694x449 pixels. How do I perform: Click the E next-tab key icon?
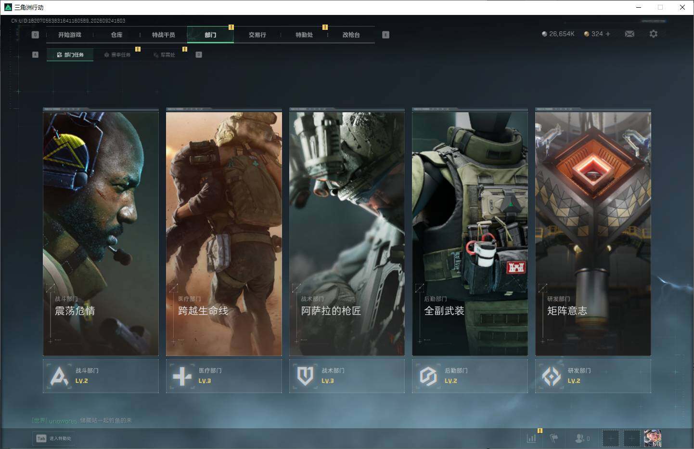(386, 35)
